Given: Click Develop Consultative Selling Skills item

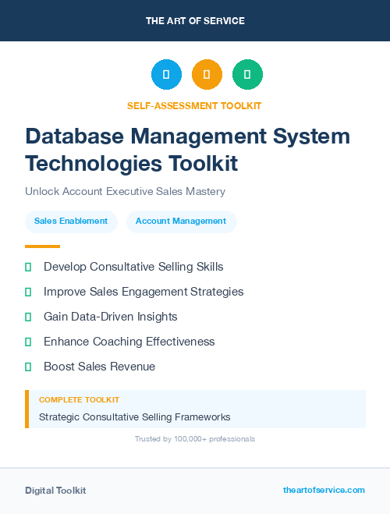Looking at the screenshot, I should coord(133,267).
